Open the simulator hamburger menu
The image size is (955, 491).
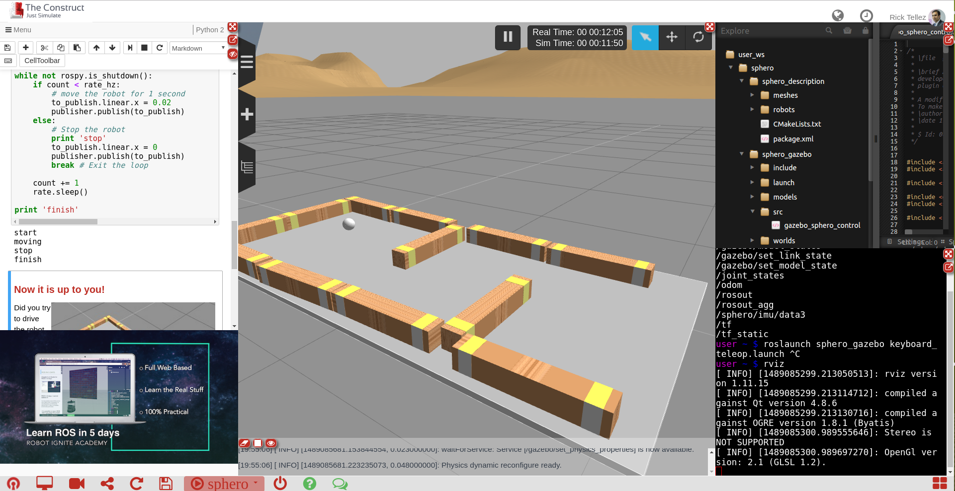pyautogui.click(x=247, y=62)
